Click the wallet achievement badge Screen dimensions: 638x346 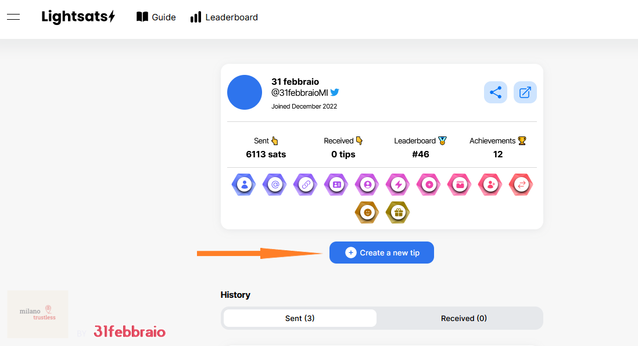point(460,185)
